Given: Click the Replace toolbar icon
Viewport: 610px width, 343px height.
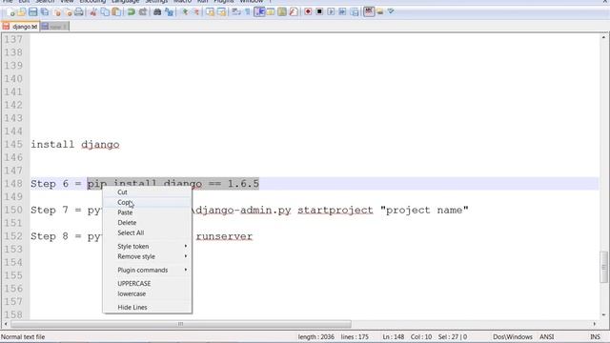Looking at the screenshot, I should coord(169,12).
